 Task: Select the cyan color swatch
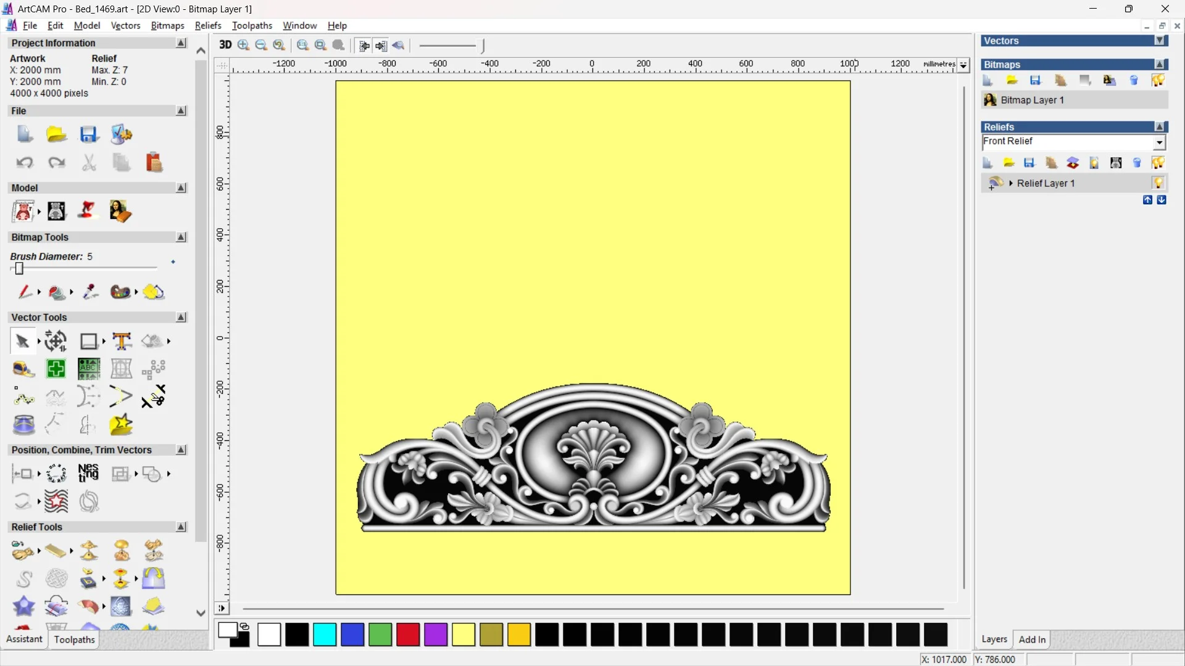[325, 635]
